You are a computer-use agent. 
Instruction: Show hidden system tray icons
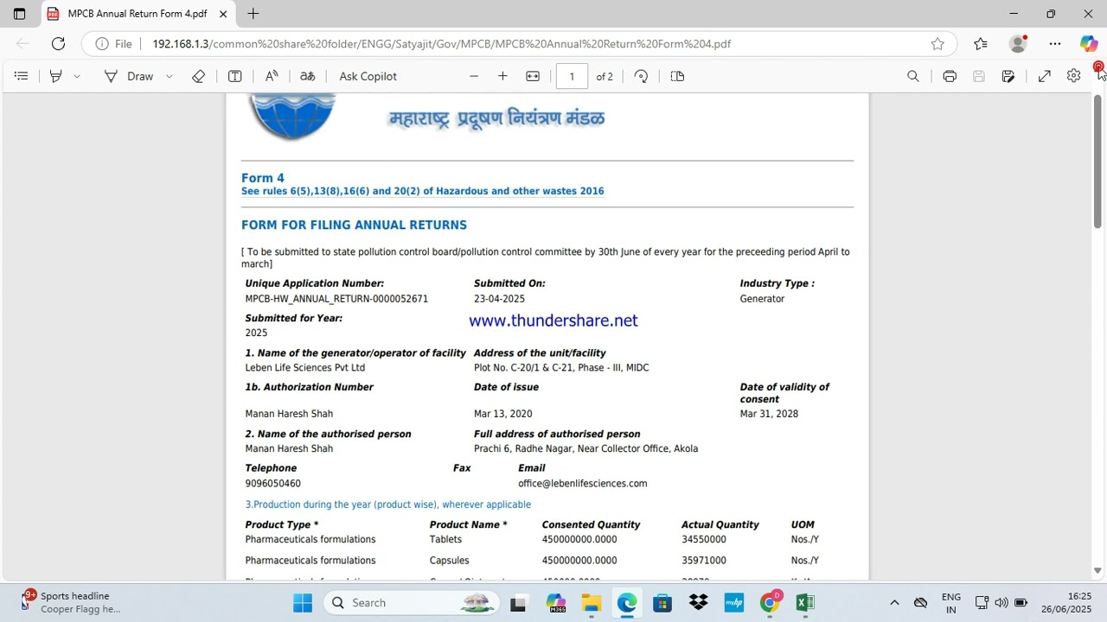click(x=894, y=603)
